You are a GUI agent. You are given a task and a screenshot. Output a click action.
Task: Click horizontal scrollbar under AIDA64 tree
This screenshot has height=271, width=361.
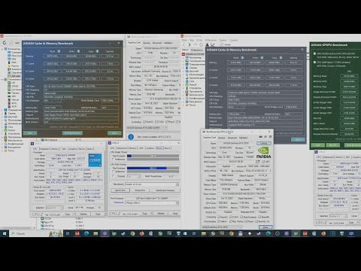[17, 228]
